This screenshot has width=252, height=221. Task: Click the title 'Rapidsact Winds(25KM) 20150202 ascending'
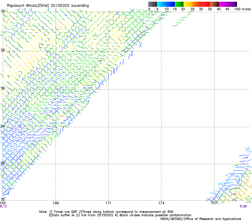click(48, 5)
